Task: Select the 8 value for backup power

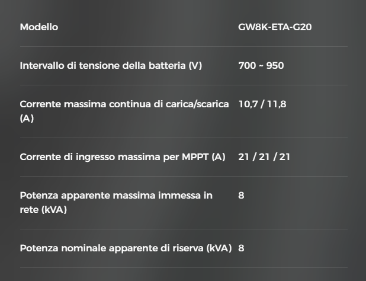Action: click(241, 248)
